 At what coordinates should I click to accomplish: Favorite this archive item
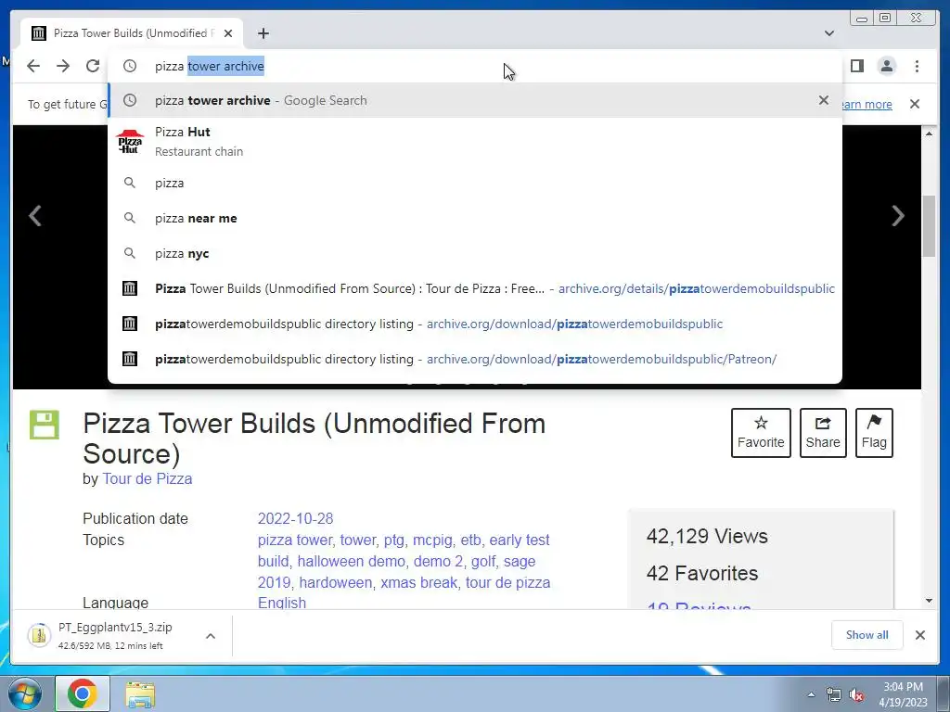point(761,433)
